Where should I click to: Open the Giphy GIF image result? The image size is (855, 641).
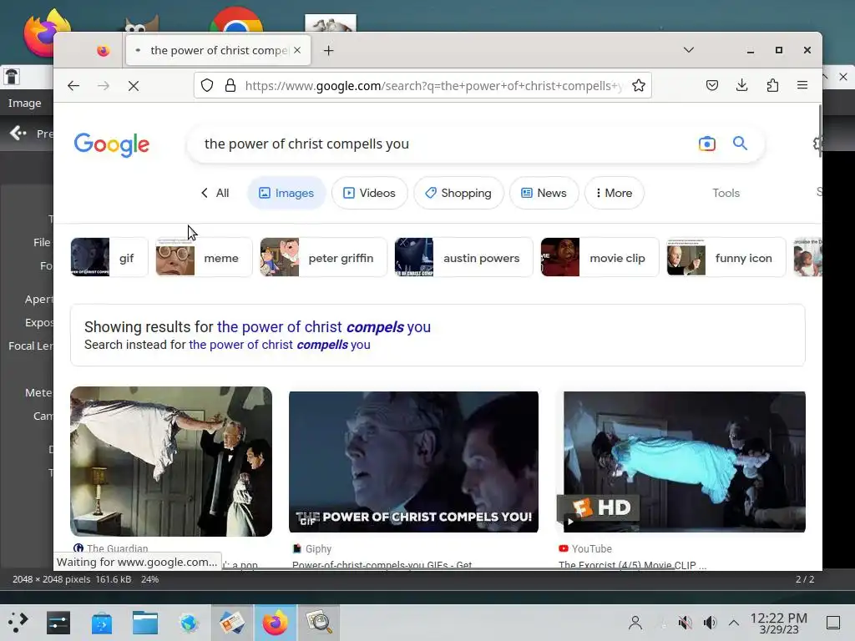pos(413,462)
